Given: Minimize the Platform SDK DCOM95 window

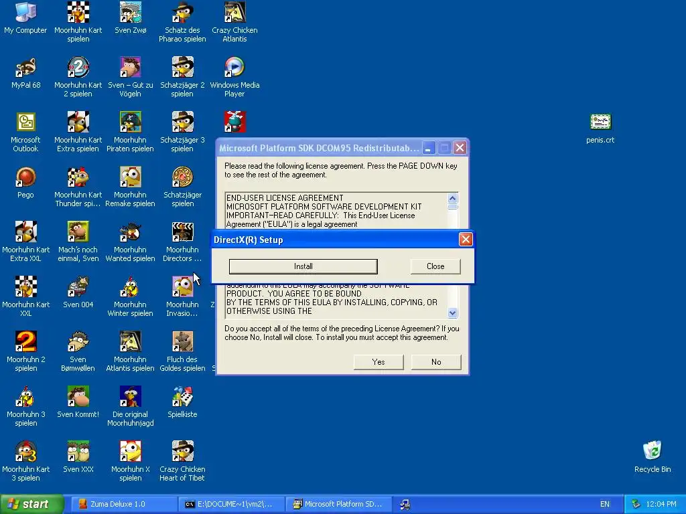Looking at the screenshot, I should [429, 148].
